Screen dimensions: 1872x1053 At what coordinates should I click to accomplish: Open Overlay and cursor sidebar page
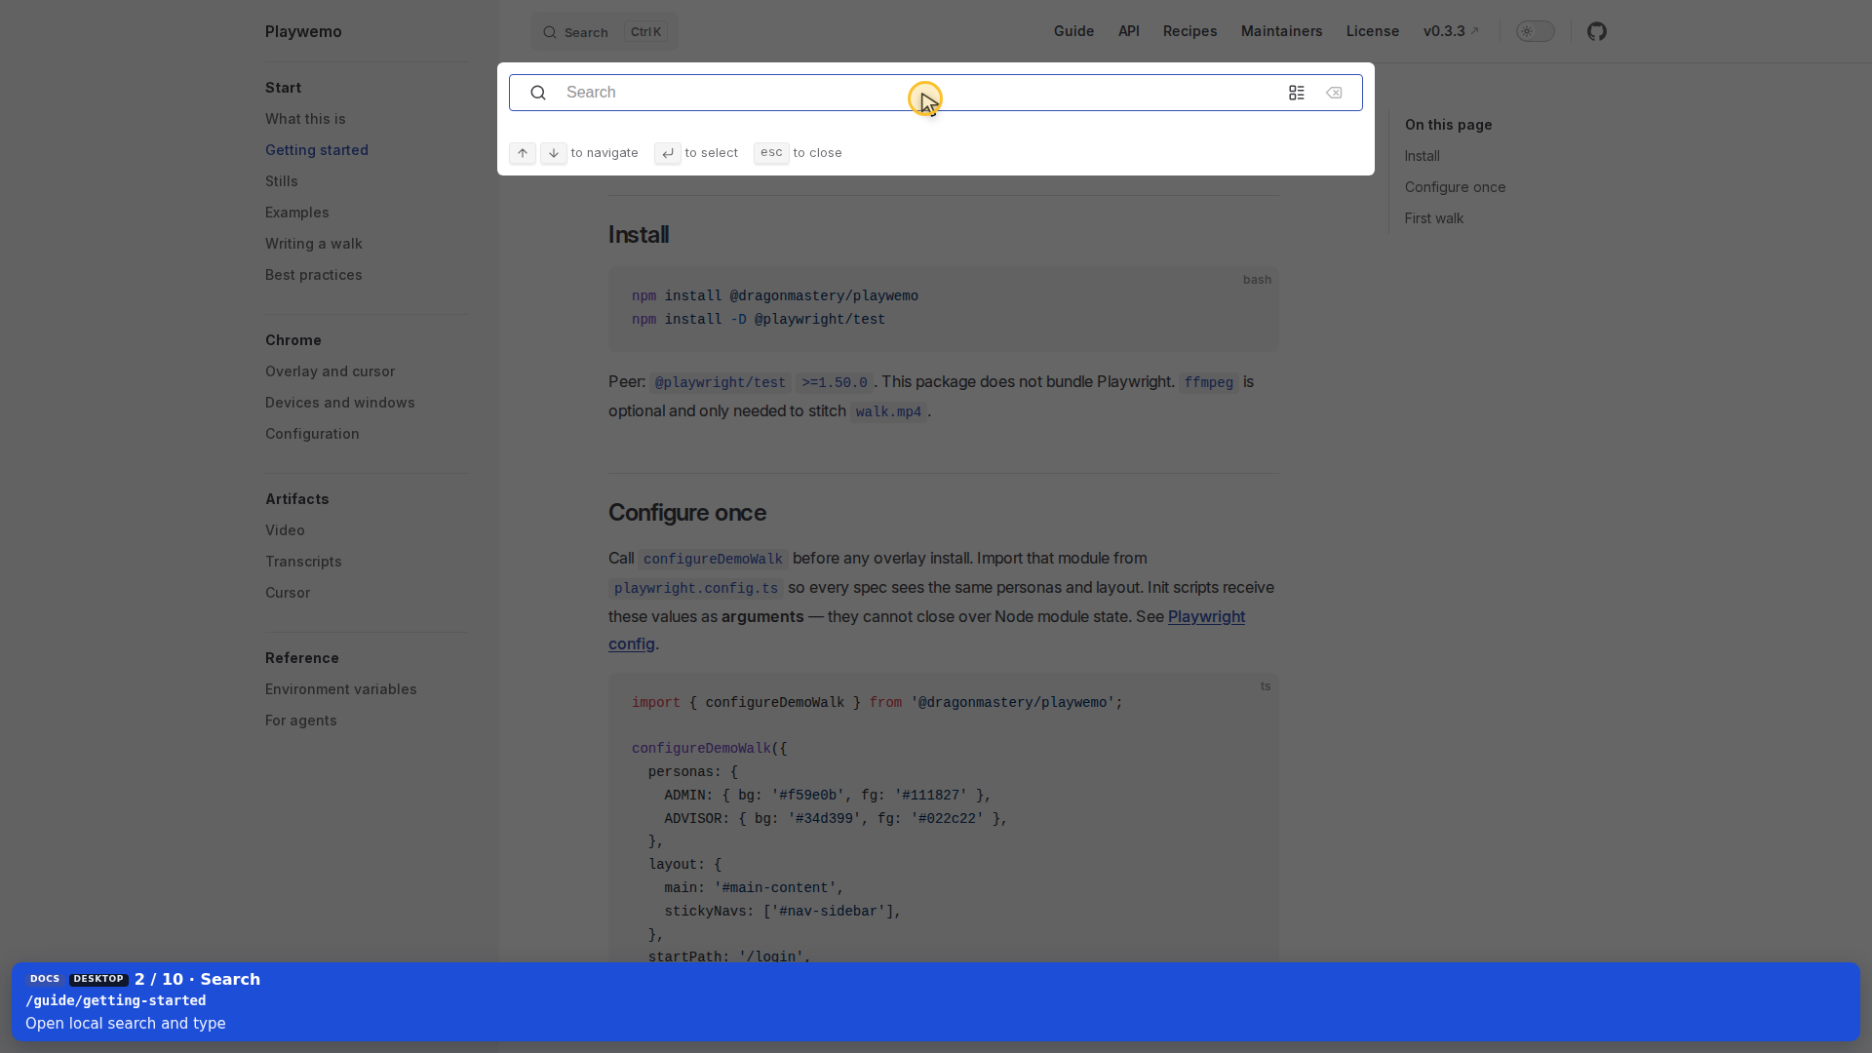(x=330, y=371)
